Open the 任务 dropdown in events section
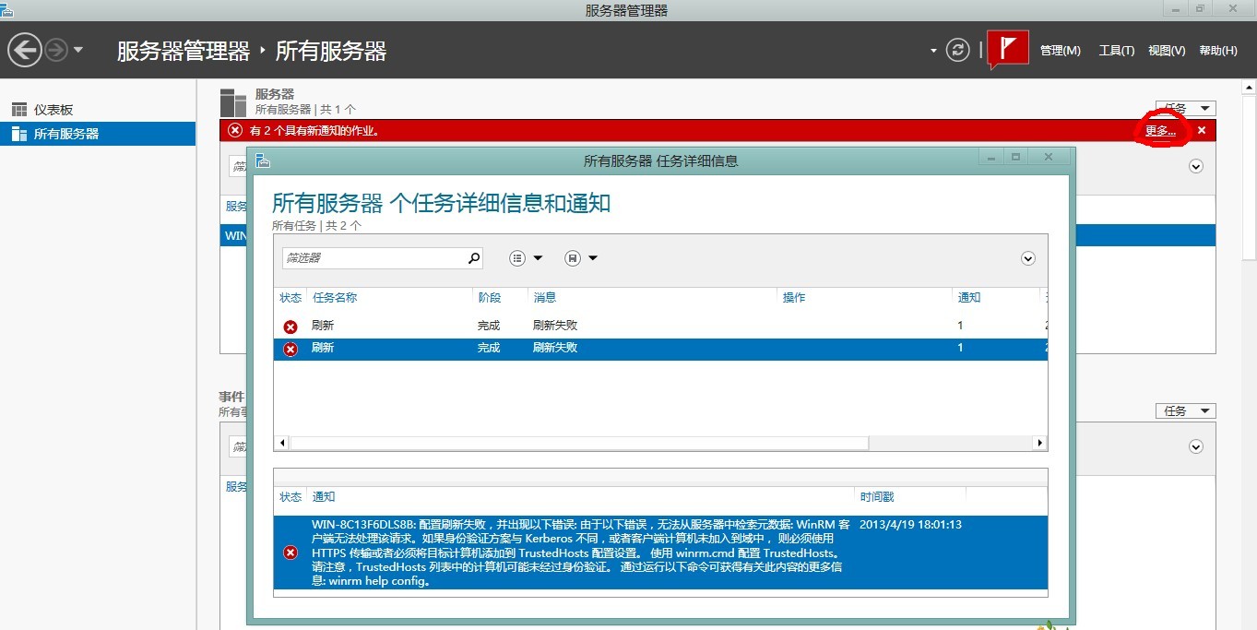 coord(1185,410)
